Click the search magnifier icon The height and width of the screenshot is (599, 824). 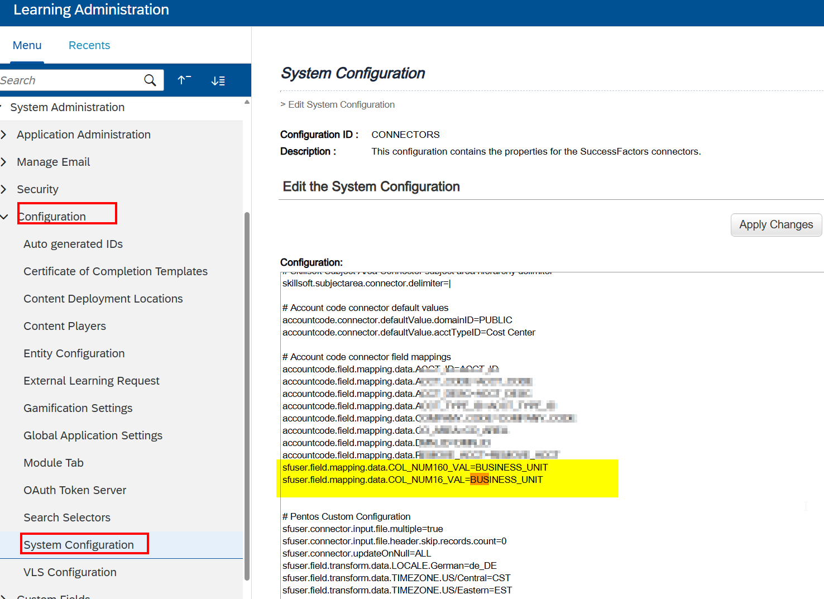coord(150,80)
